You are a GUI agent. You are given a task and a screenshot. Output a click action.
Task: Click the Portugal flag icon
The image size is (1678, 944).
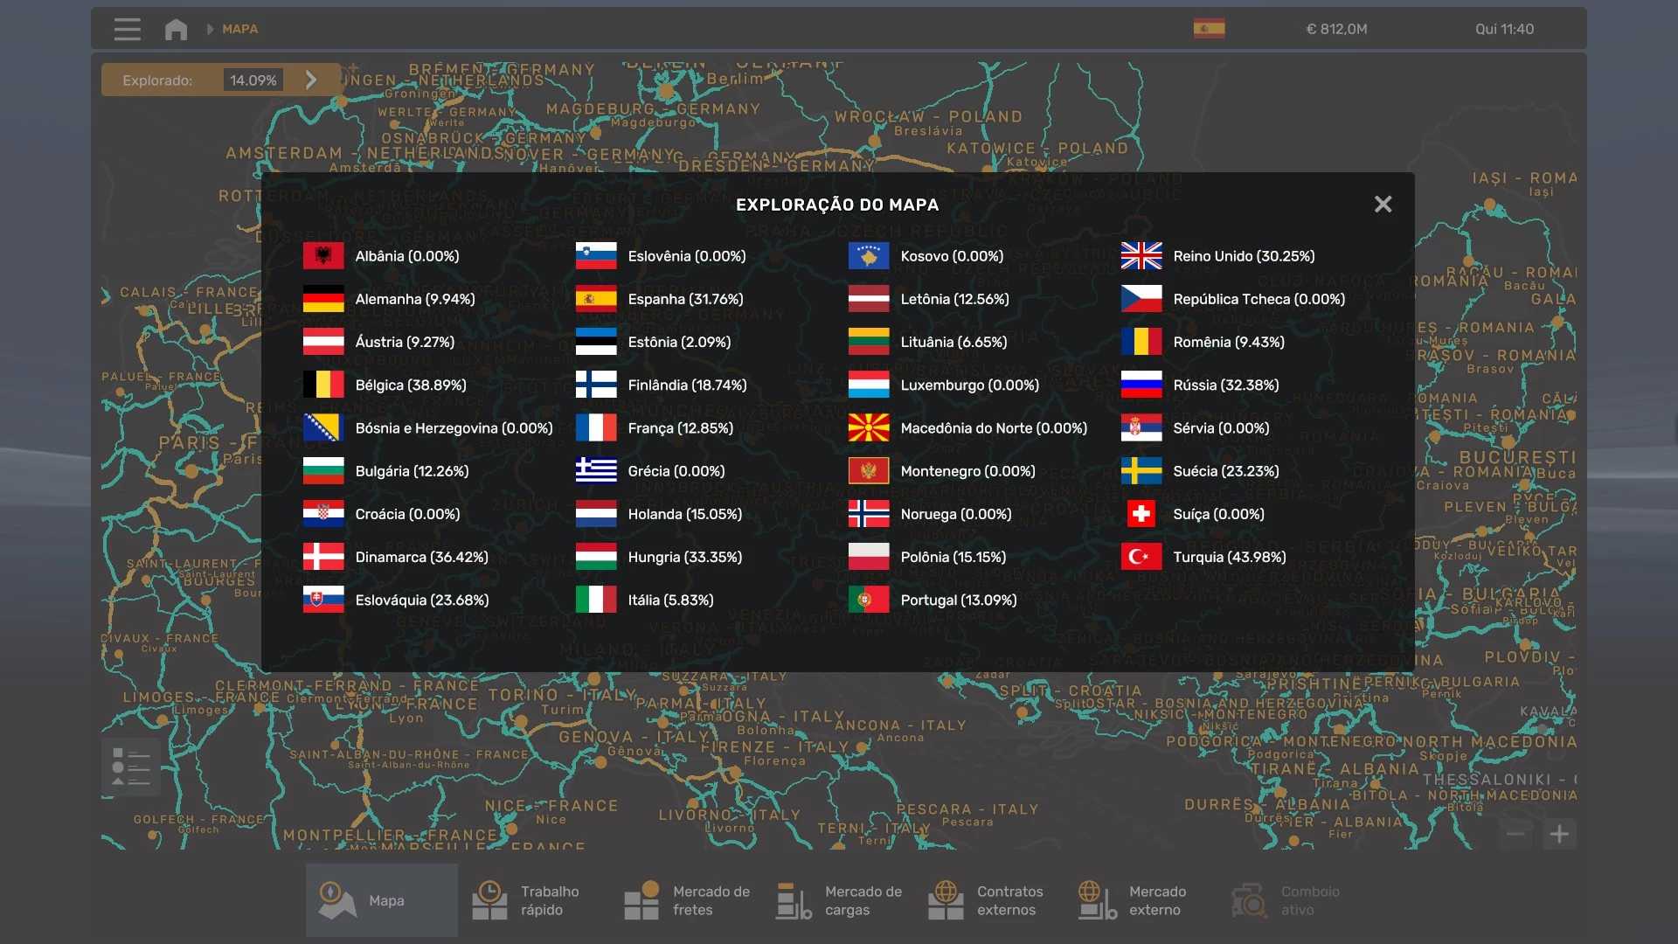pyautogui.click(x=868, y=600)
